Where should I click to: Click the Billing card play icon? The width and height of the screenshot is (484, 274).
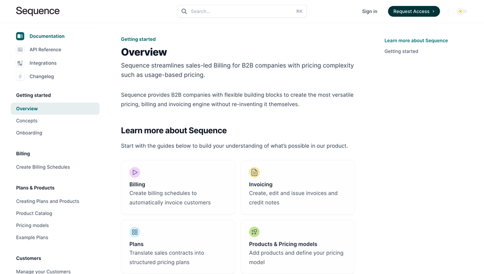point(135,172)
